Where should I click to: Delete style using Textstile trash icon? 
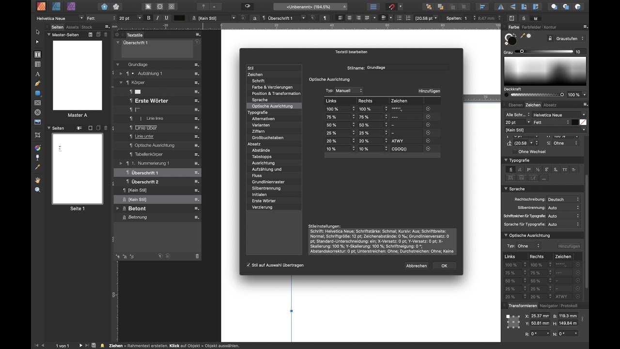point(197,256)
